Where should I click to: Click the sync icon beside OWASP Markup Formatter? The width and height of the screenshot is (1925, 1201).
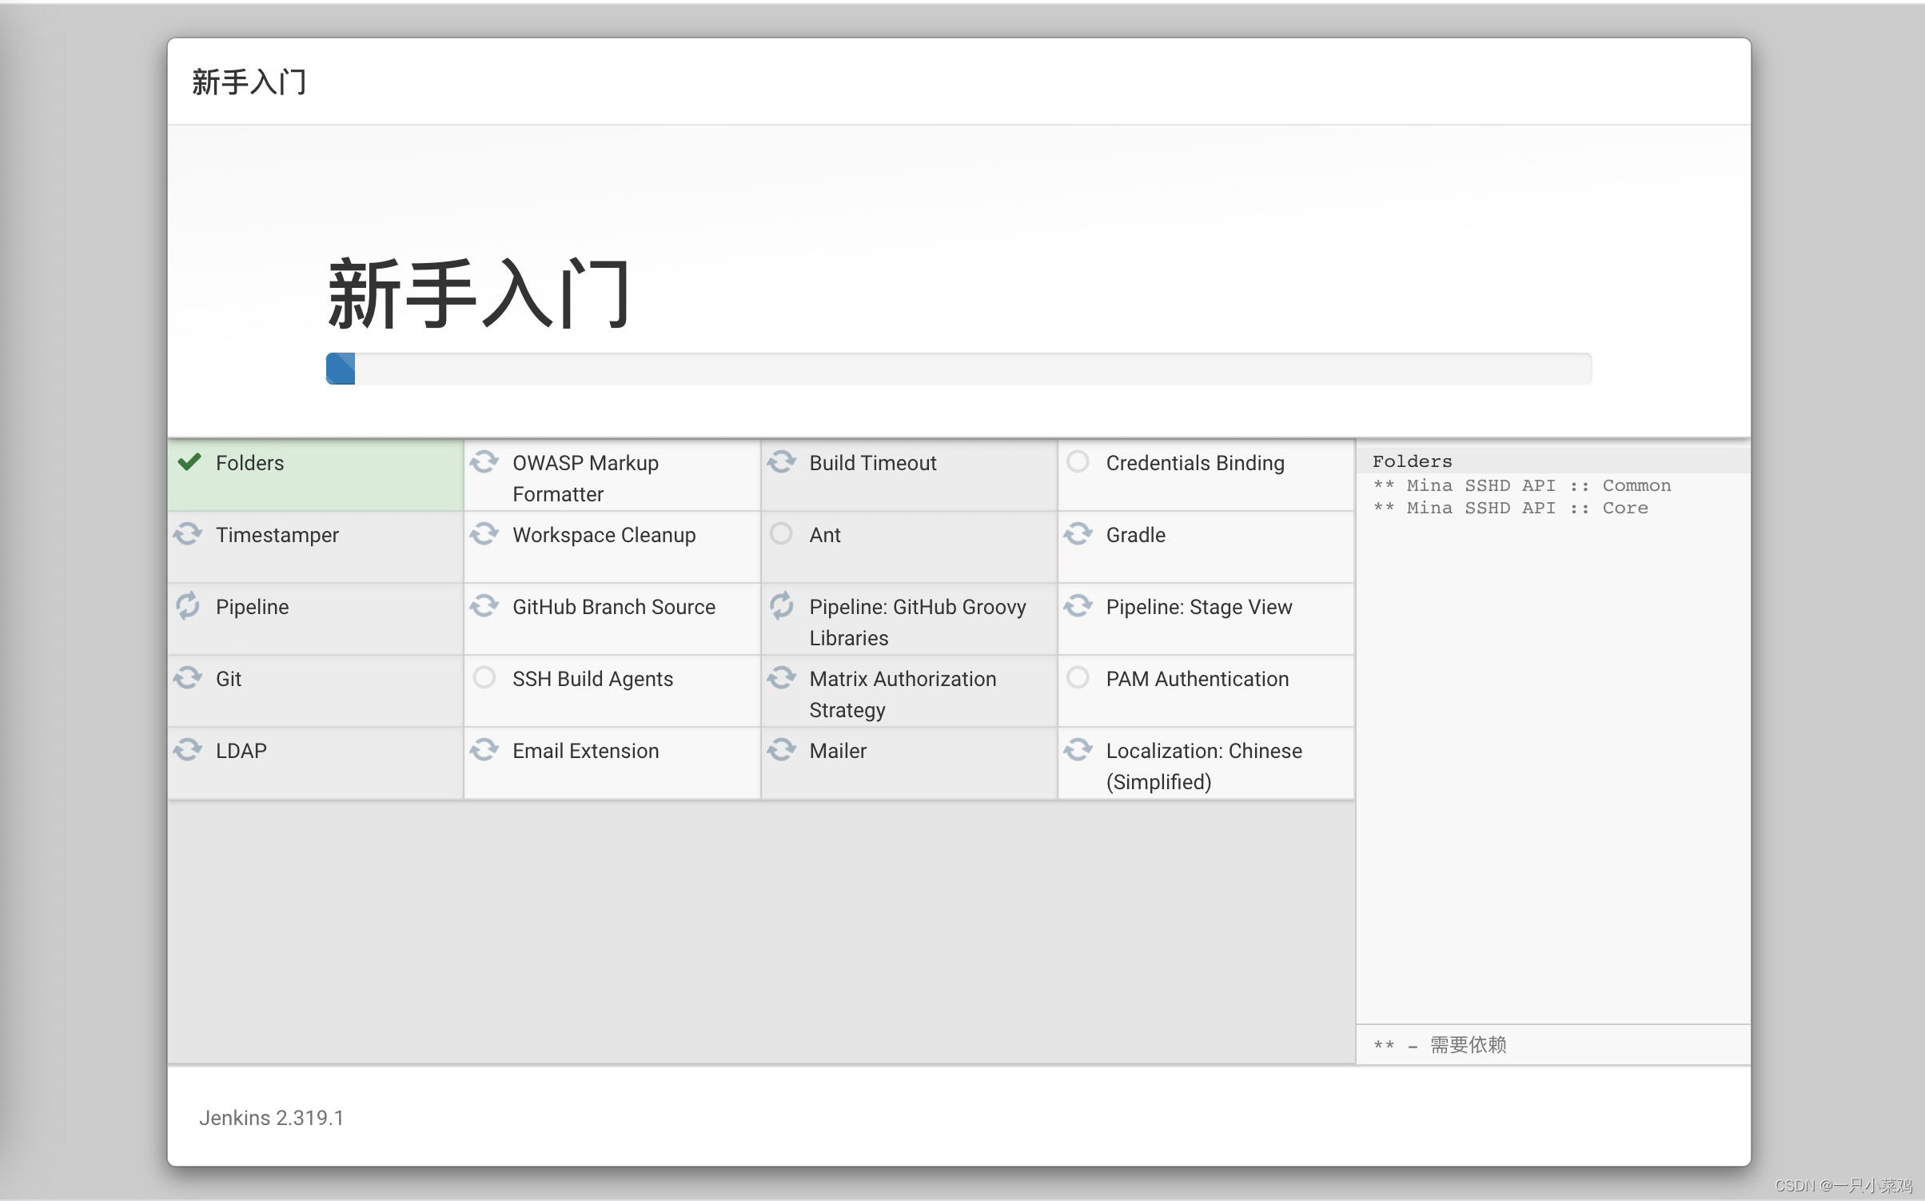(x=484, y=462)
